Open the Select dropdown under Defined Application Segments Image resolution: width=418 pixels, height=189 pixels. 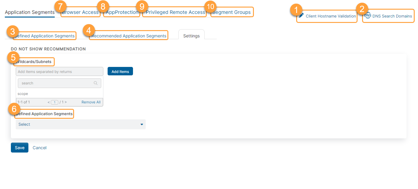point(81,124)
